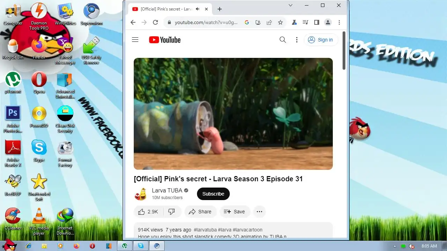447x251 pixels.
Task: Open Adobe Reader X desktop icon
Action: 13,153
